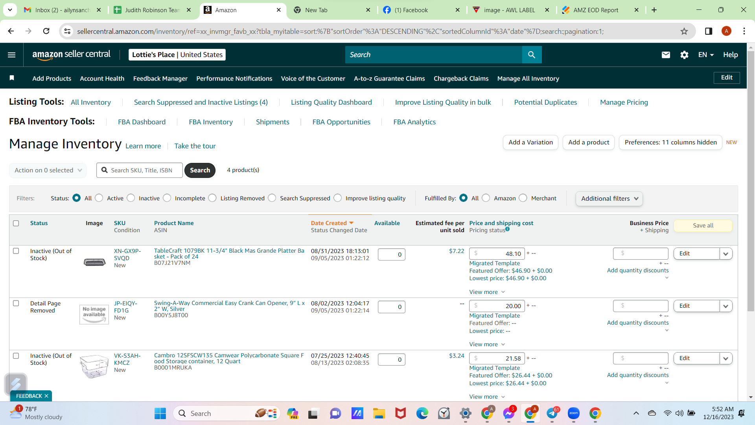Set Fulfilled By to Merchant

pyautogui.click(x=523, y=198)
